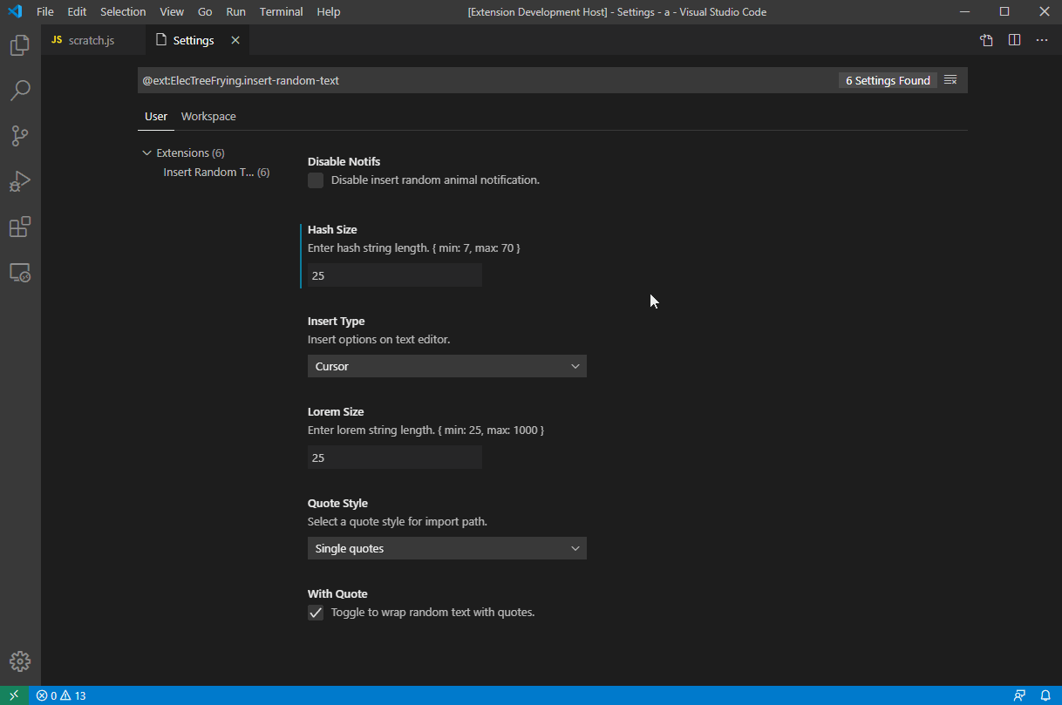
Task: Open the Edit menu
Action: pos(77,11)
